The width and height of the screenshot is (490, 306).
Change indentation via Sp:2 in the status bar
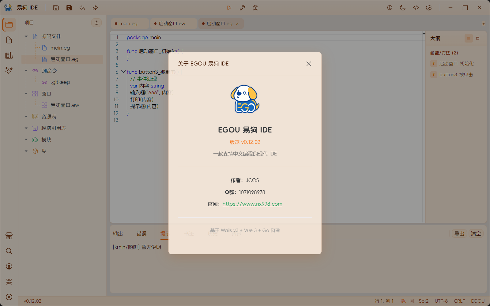click(x=424, y=301)
